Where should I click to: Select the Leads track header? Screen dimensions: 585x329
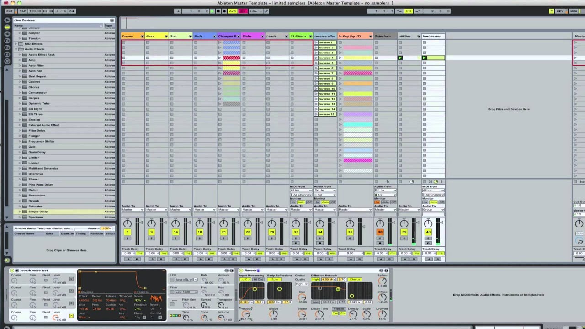pos(277,36)
